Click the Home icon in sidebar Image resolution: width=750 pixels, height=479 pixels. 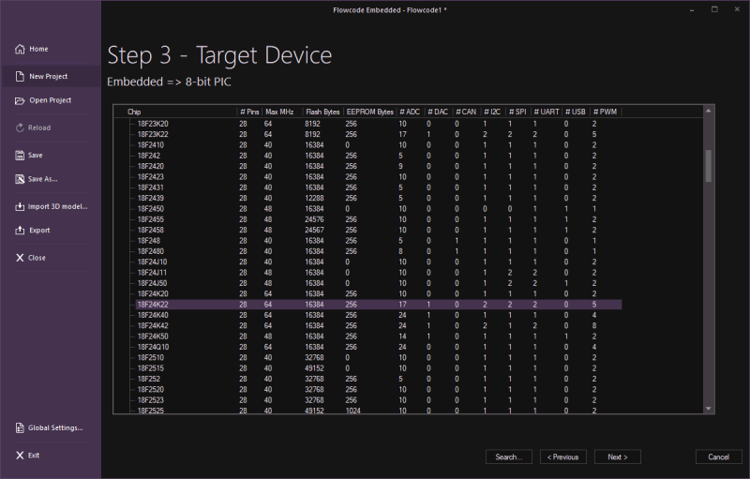(x=20, y=49)
